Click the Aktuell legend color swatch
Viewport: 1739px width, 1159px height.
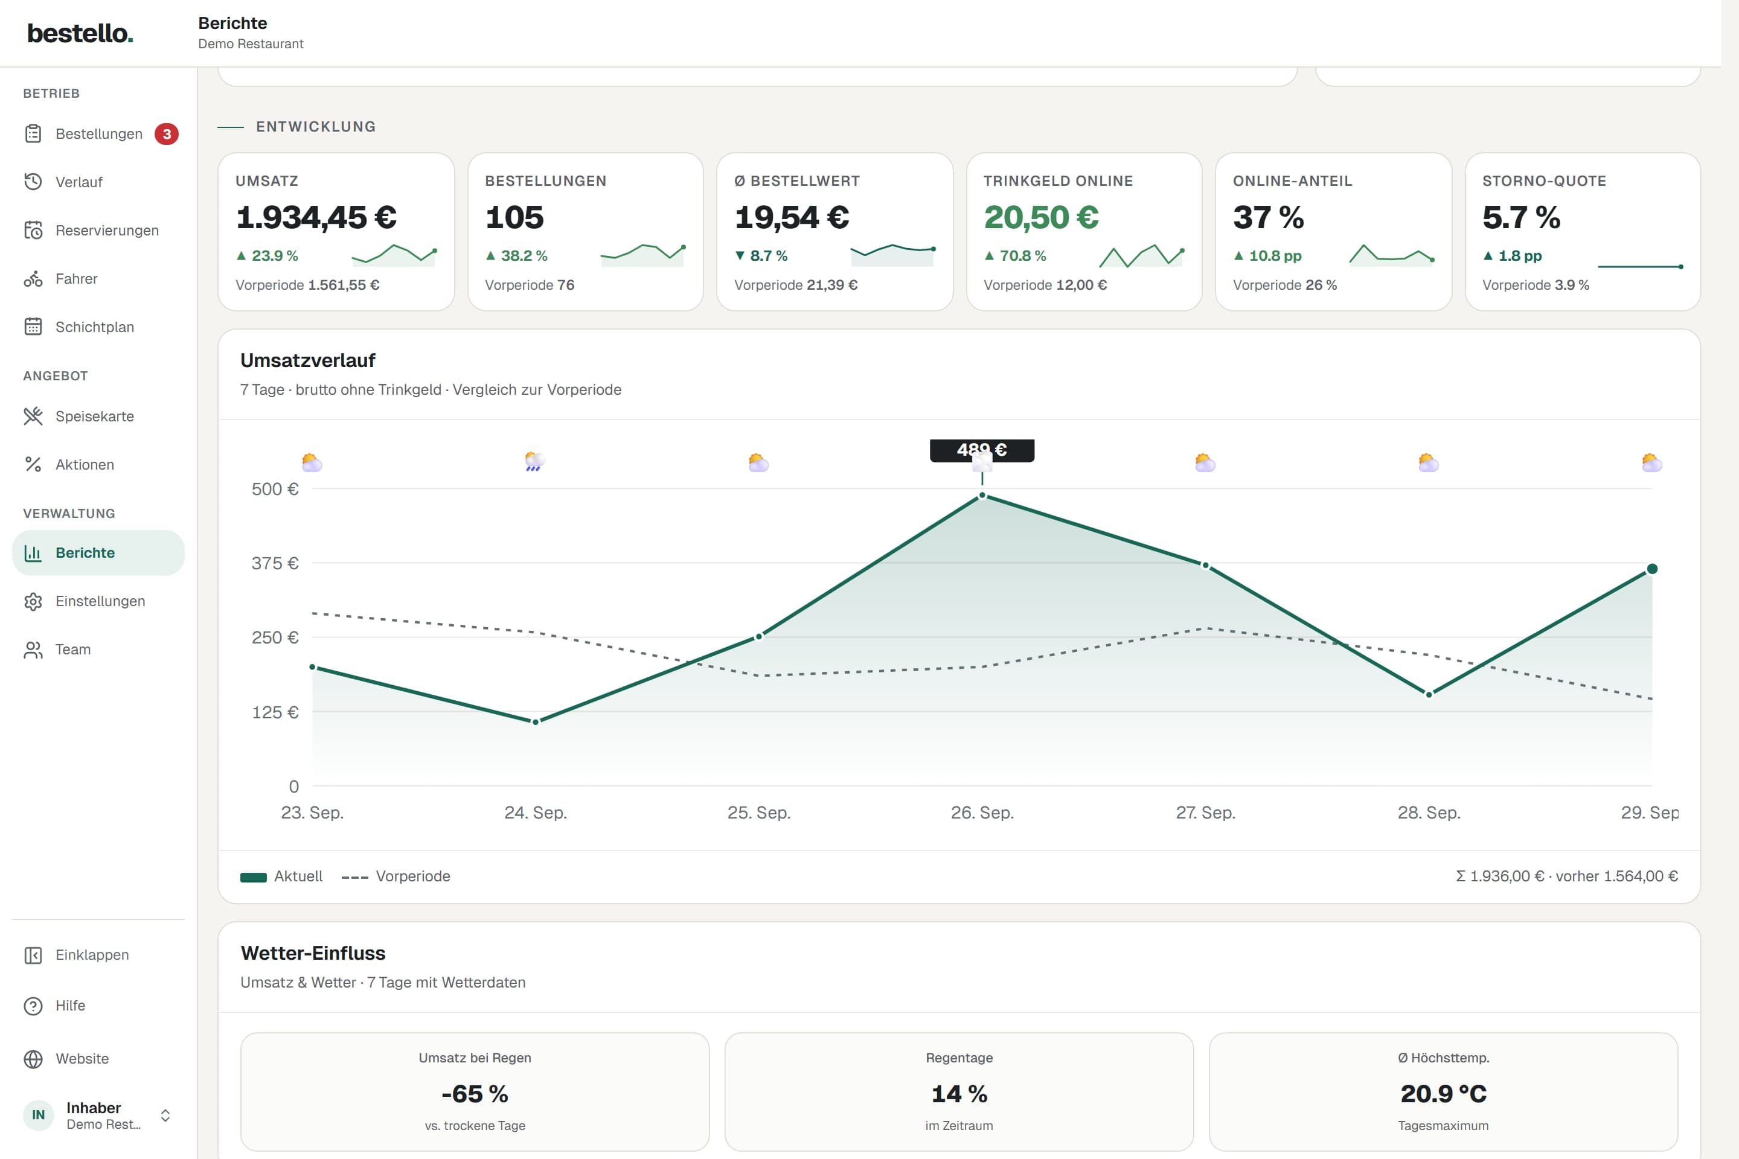(x=254, y=877)
